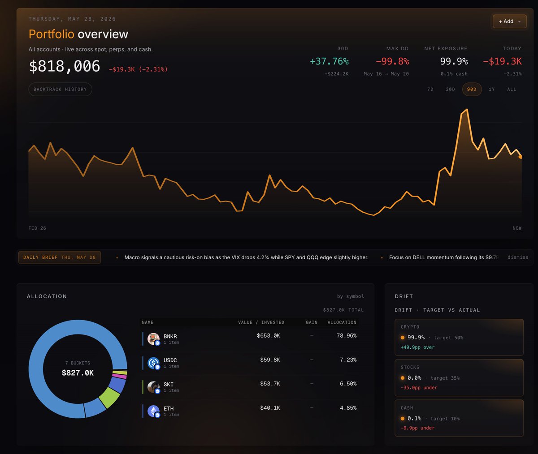Click the SKI value $53.7K
The image size is (538, 454).
tap(270, 384)
